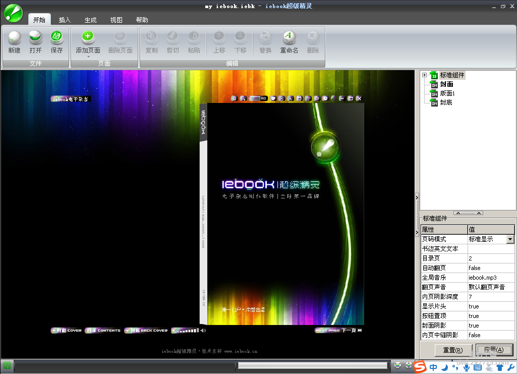Viewport: 517px width, 374px height.
Task: Expand the 标准组件 tree node
Action: click(x=424, y=75)
